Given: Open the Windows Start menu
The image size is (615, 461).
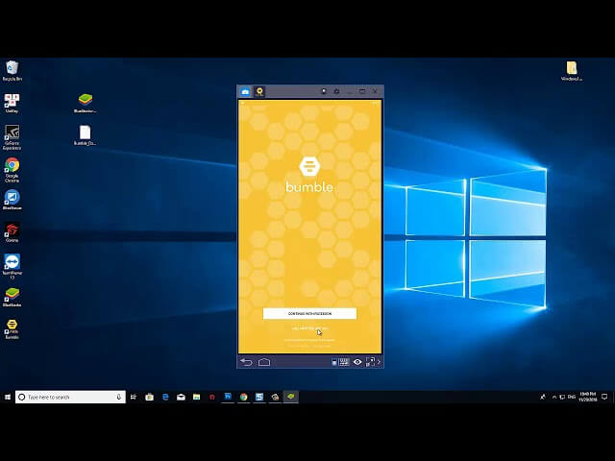Looking at the screenshot, I should click(8, 397).
